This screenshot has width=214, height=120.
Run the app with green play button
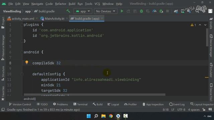[122, 11]
